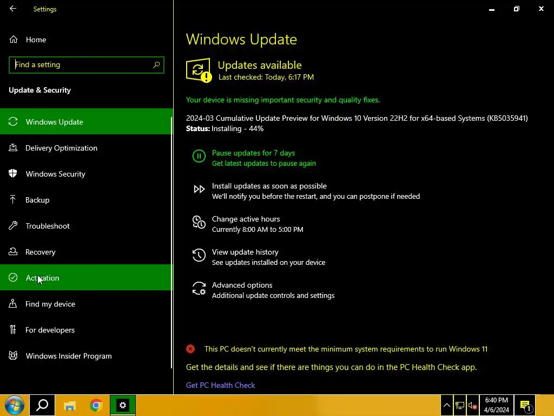The width and height of the screenshot is (554, 416).
Task: Click the updates available warning icon
Action: click(x=199, y=70)
